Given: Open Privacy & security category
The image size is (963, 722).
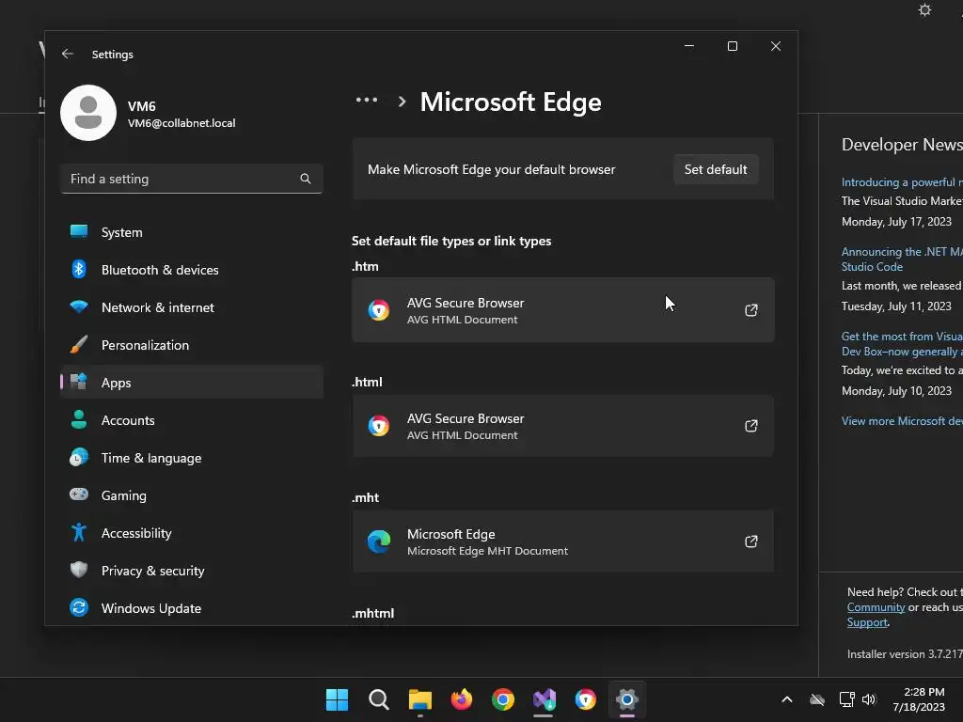Looking at the screenshot, I should [x=192, y=571].
